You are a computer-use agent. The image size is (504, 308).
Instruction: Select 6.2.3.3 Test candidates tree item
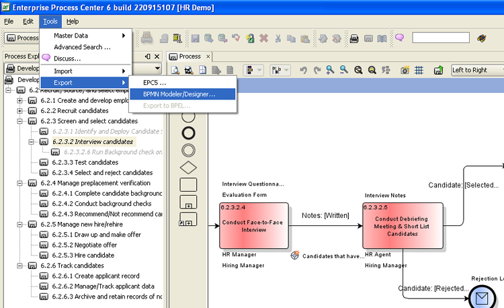pos(85,162)
